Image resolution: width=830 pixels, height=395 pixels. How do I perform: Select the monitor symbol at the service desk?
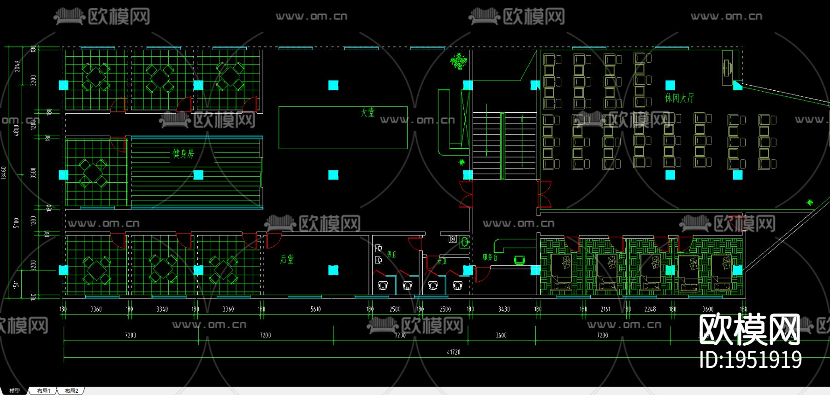(x=520, y=261)
